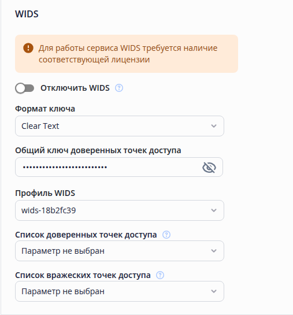
Task: Click the chevron arrow in Формат ключа field
Action: click(x=214, y=126)
